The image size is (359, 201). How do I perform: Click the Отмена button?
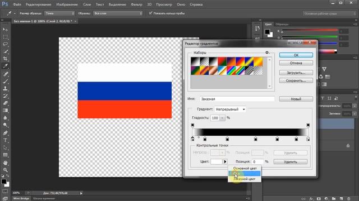click(296, 63)
